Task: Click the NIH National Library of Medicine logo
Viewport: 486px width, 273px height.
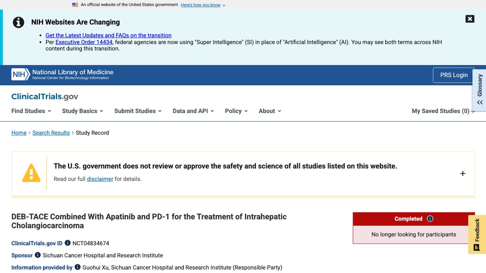Action: pos(62,74)
